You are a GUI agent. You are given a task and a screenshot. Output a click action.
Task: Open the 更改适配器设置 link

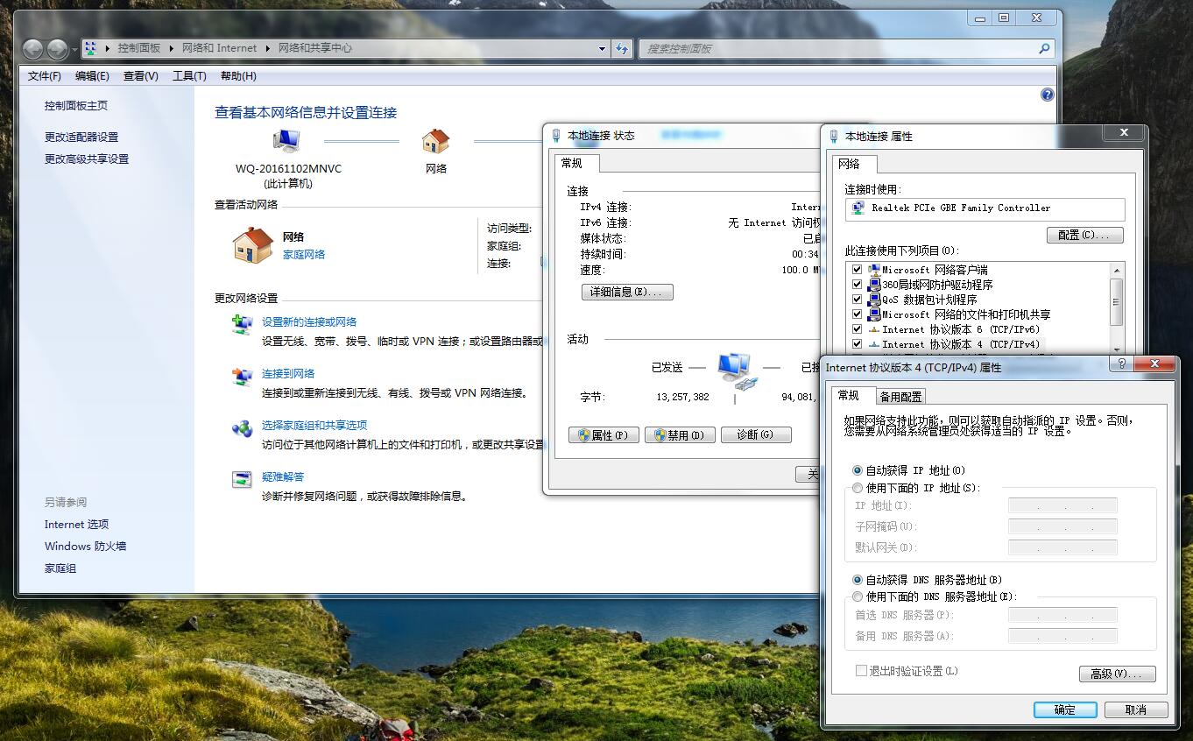(81, 138)
